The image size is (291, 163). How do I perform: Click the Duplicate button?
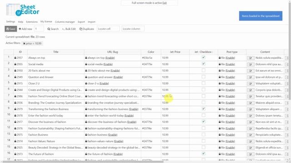tap(87, 29)
